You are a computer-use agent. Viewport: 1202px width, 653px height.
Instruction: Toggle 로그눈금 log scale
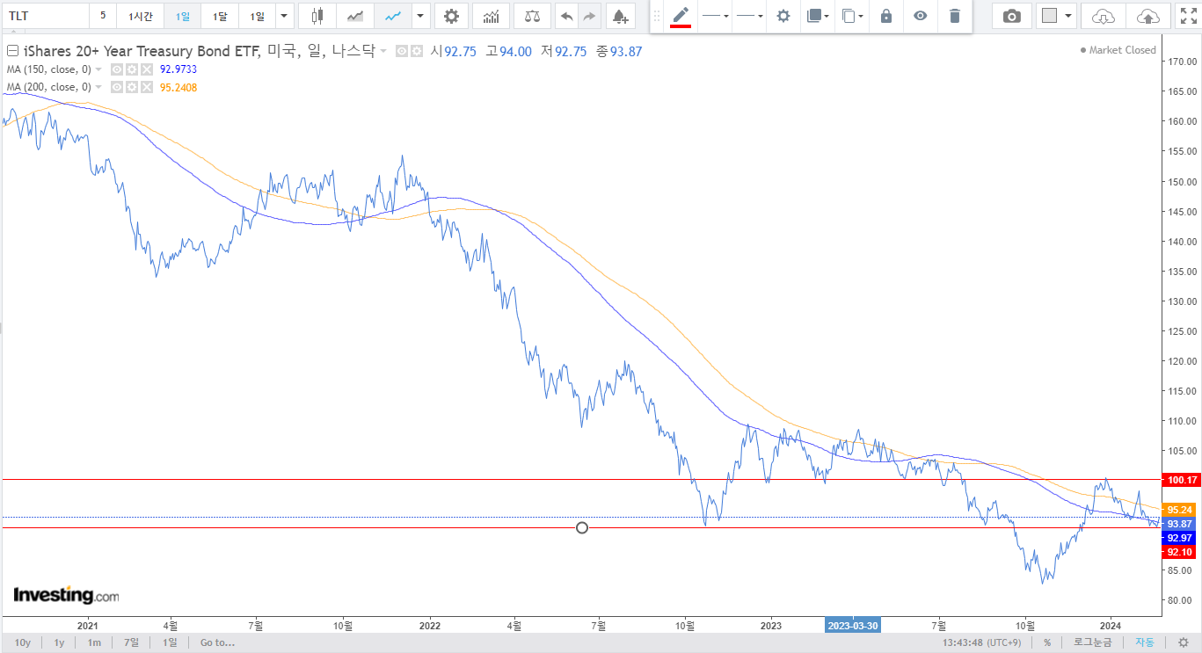pos(1092,642)
